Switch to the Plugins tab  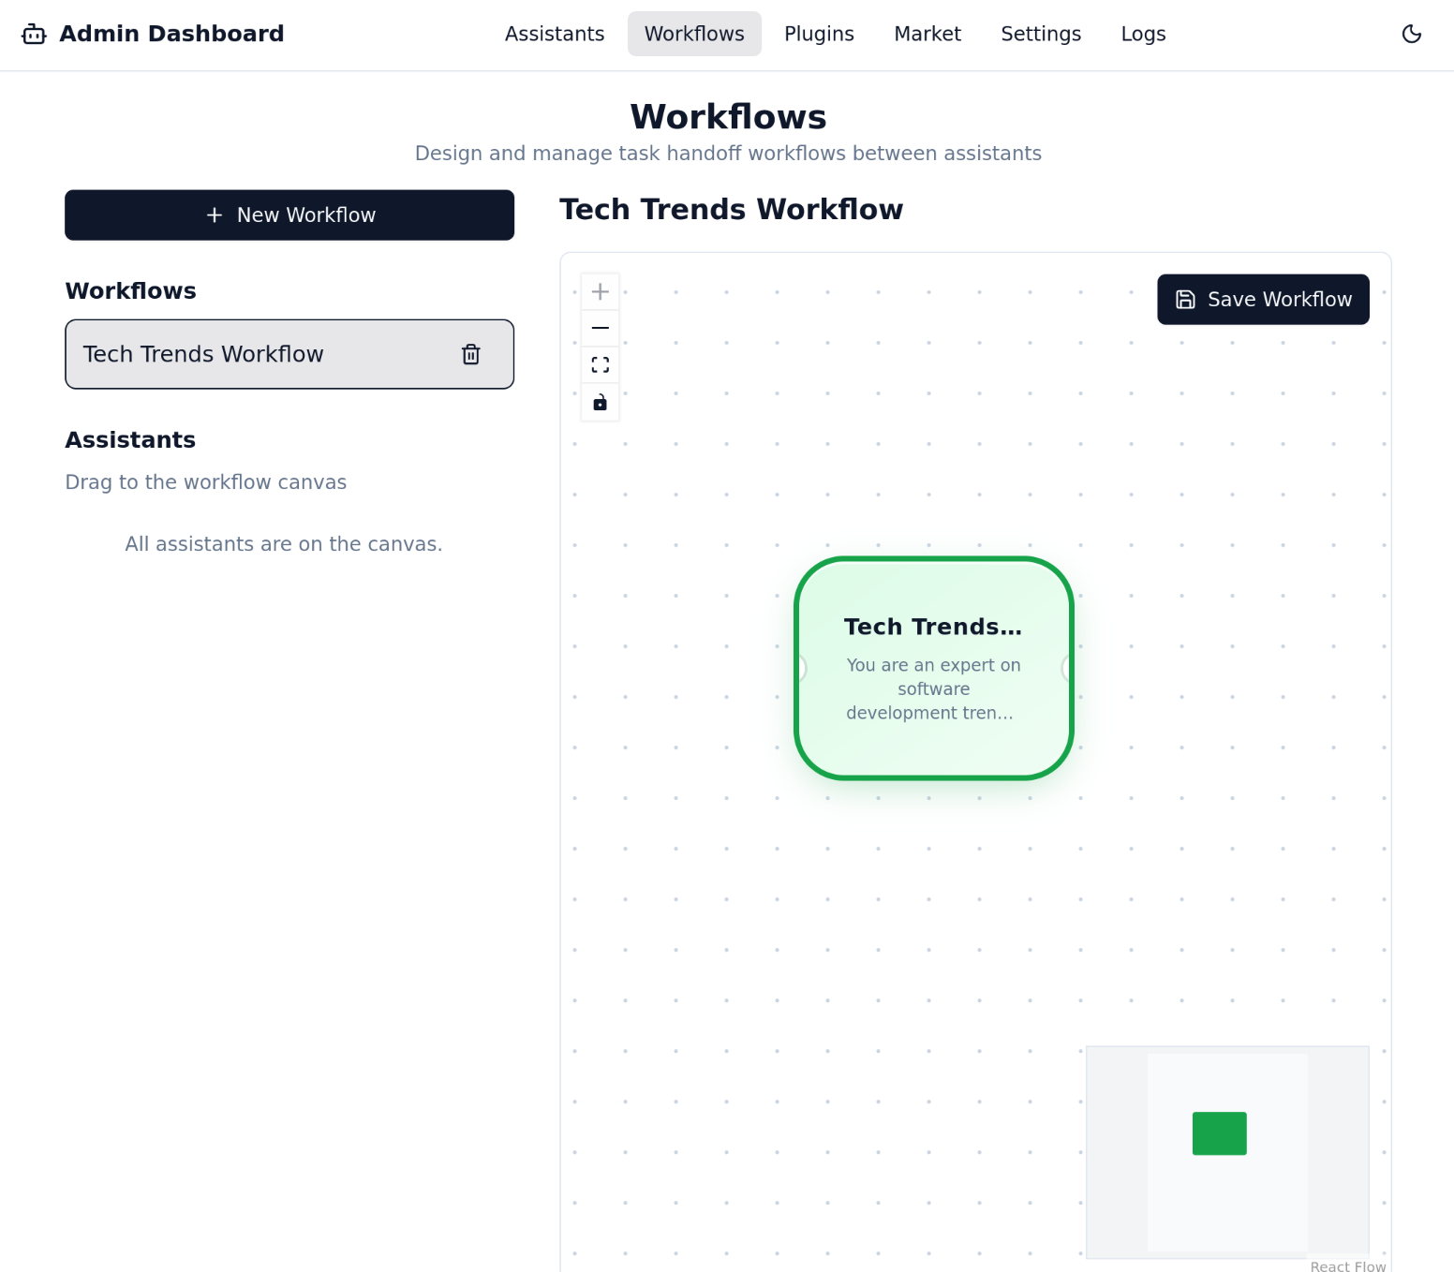click(x=819, y=35)
